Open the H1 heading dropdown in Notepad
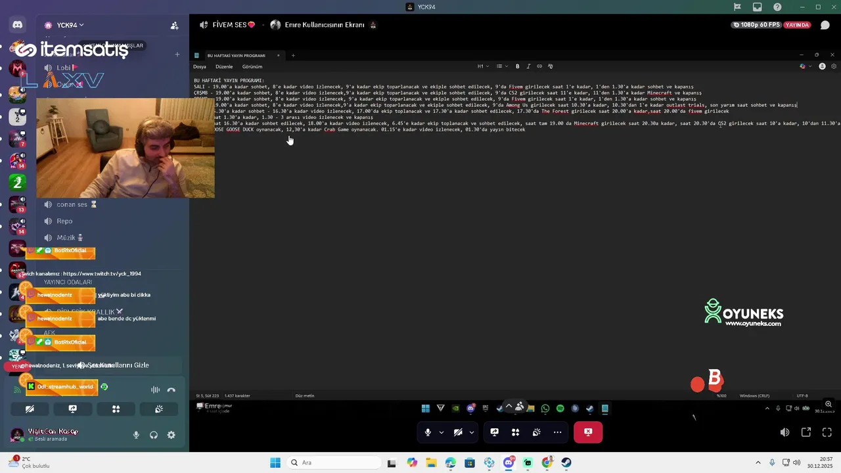This screenshot has width=841, height=473. tap(482, 66)
